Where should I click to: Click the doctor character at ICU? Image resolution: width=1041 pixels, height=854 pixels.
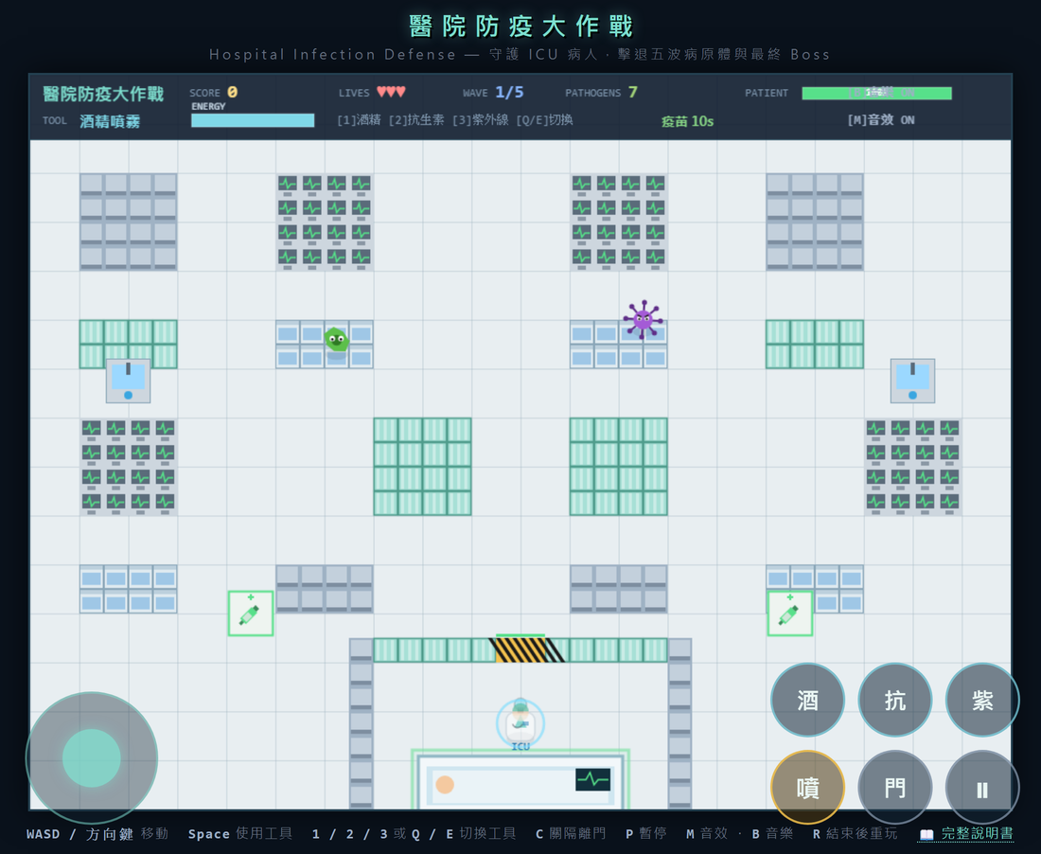pyautogui.click(x=520, y=722)
